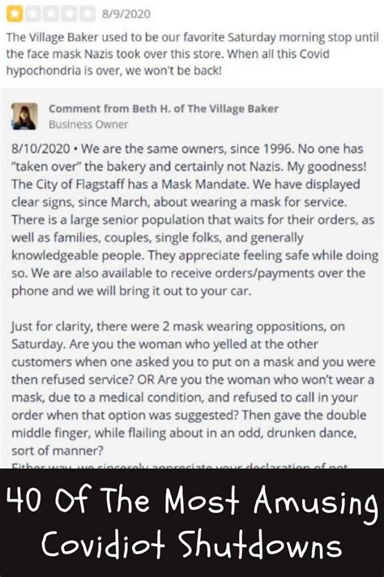Click the fifth gray rating star

[x=87, y=14]
